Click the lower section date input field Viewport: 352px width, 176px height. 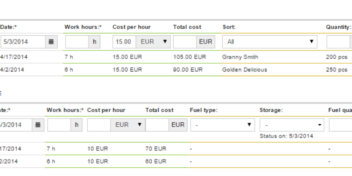point(16,125)
